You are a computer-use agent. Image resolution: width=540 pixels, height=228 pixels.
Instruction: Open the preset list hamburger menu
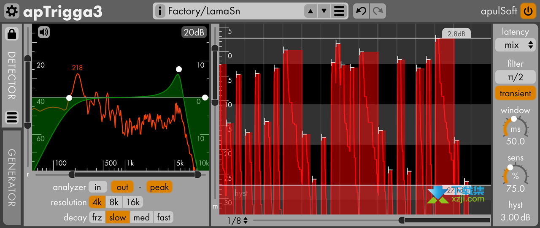point(339,11)
